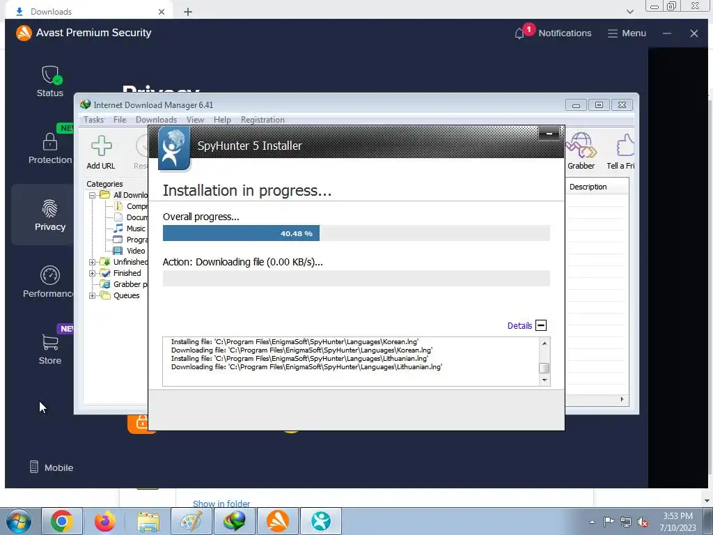Open File Explorer from taskbar
This screenshot has height=535, width=713.
(148, 521)
